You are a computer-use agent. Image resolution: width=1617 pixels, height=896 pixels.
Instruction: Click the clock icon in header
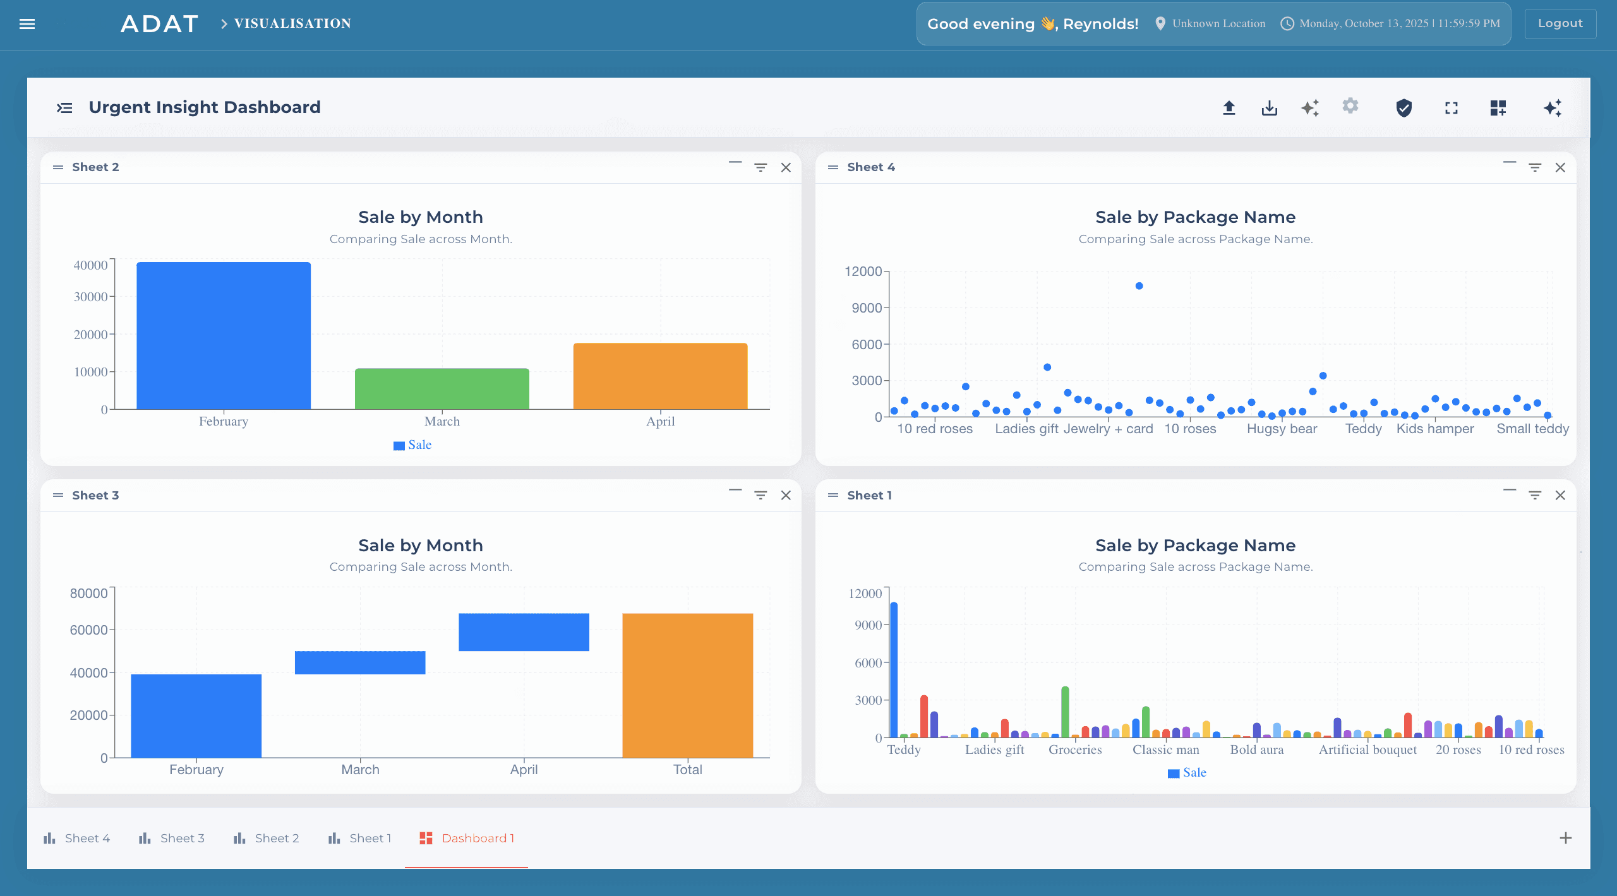point(1287,23)
